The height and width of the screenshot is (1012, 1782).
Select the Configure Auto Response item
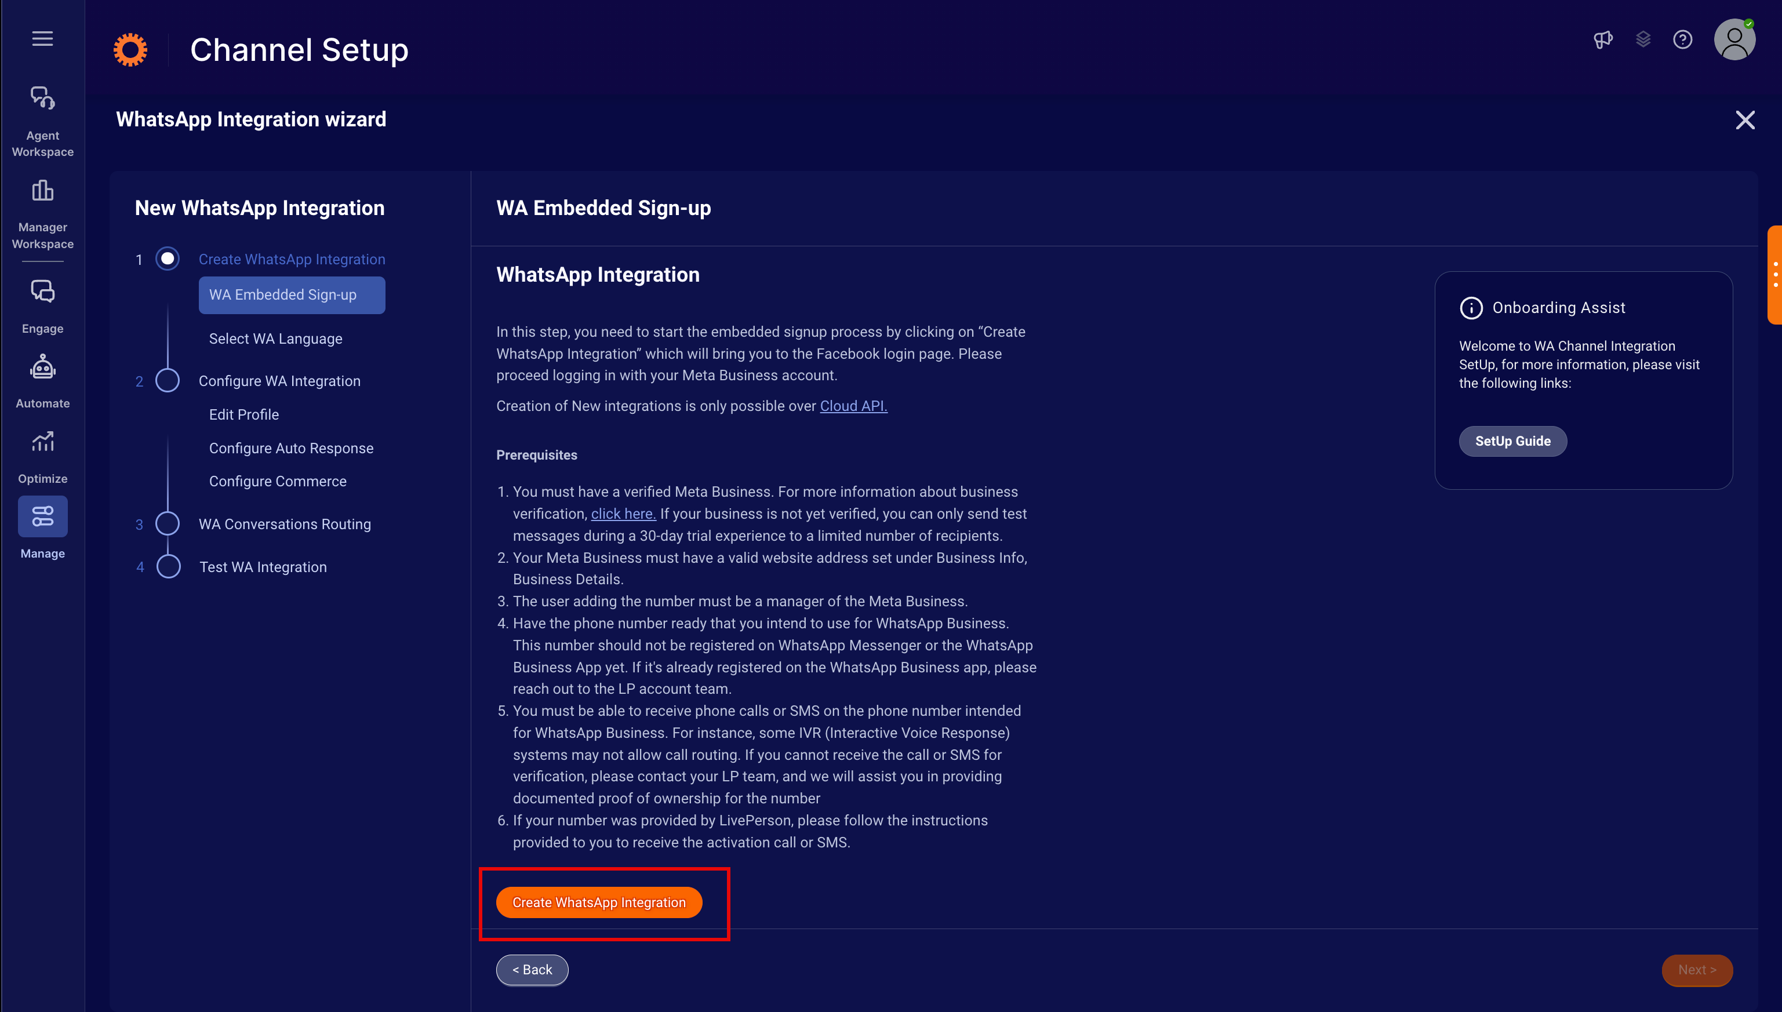pos(291,448)
